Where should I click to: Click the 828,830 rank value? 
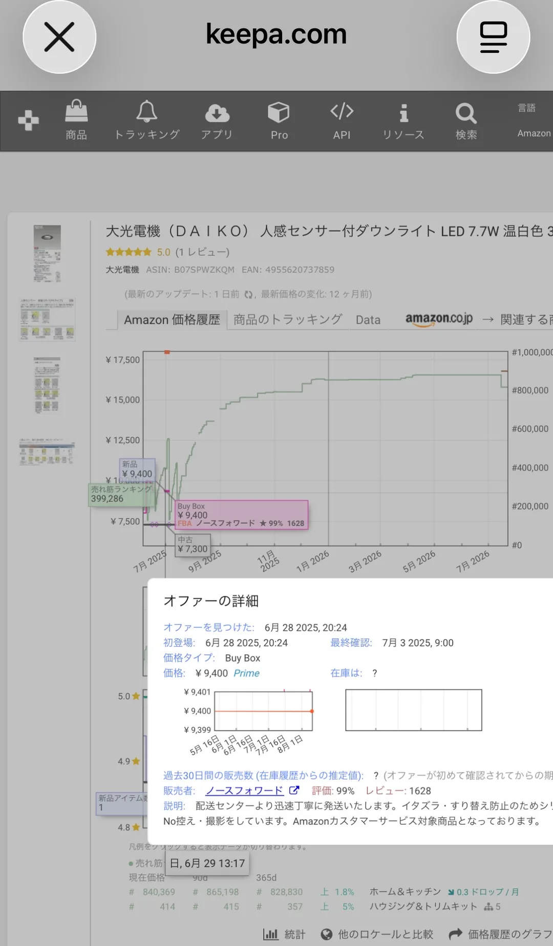point(286,892)
